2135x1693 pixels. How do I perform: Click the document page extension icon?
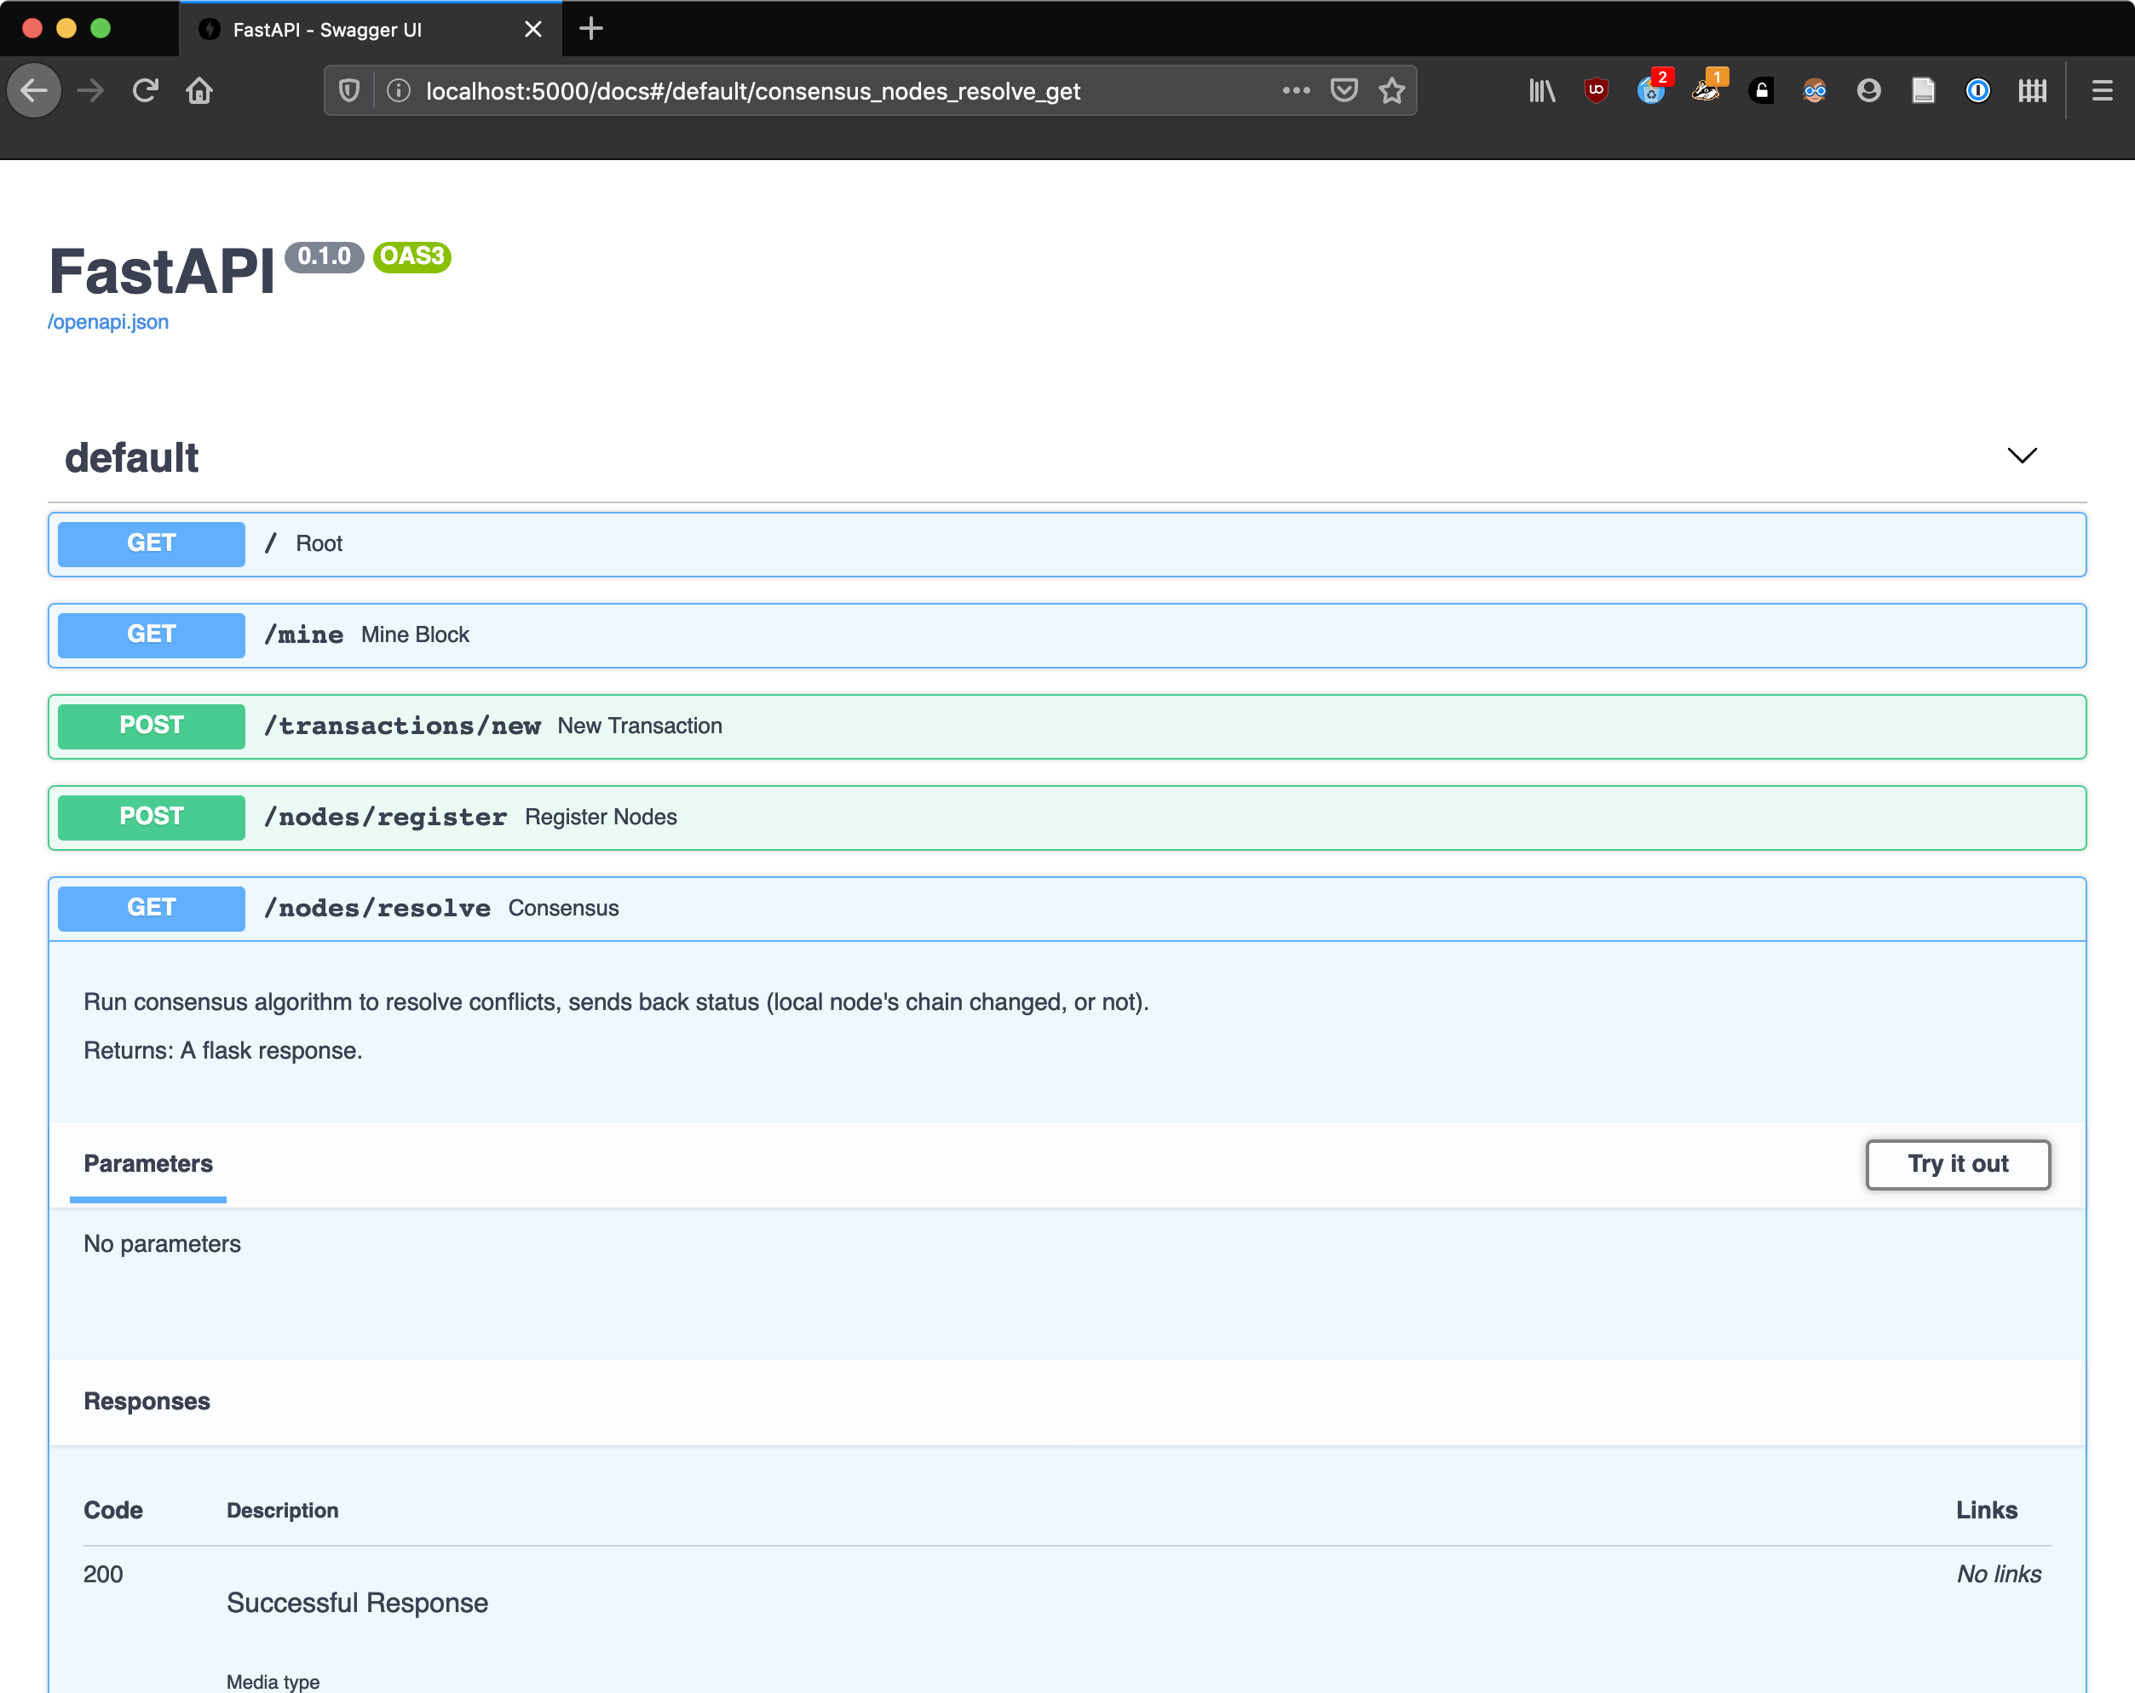click(1923, 91)
